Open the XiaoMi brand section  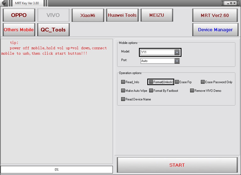click(88, 15)
